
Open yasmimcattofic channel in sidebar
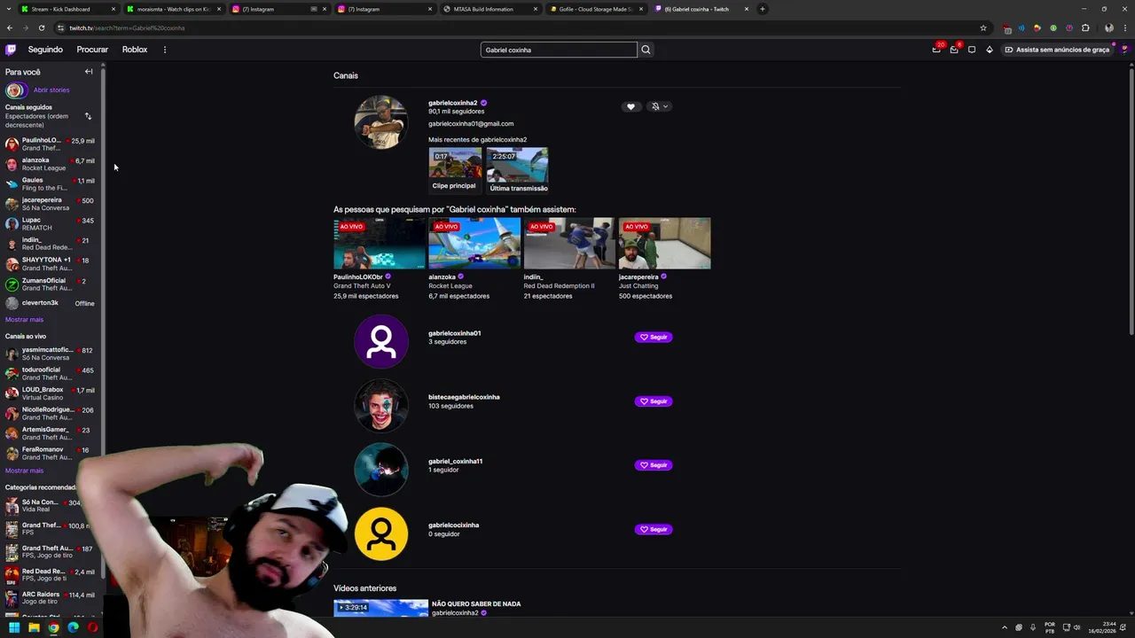pyautogui.click(x=51, y=354)
